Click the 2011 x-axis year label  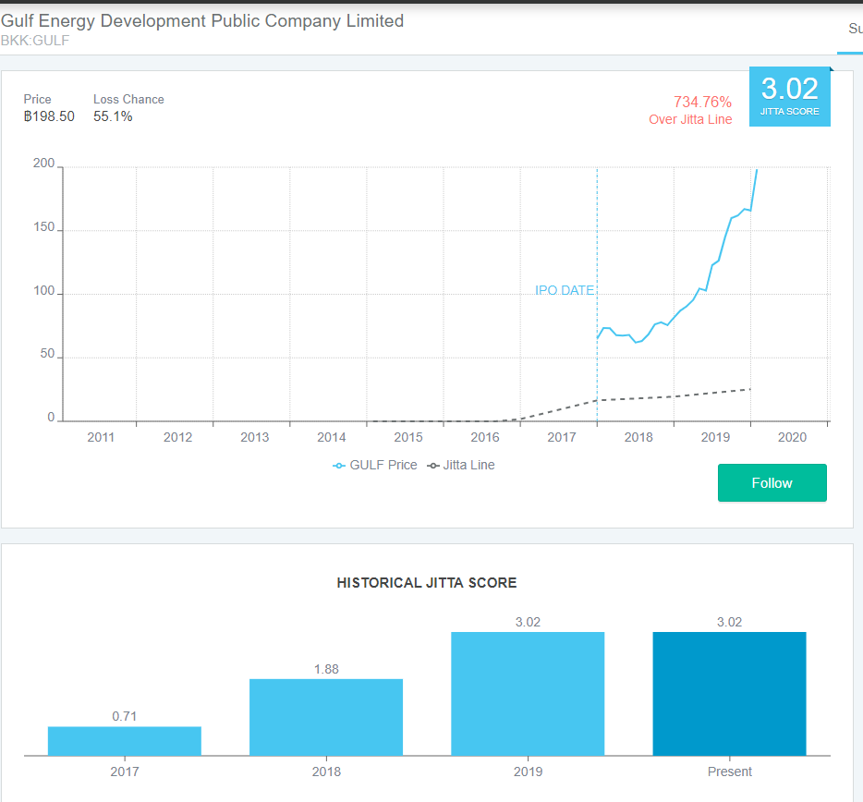[x=101, y=437]
